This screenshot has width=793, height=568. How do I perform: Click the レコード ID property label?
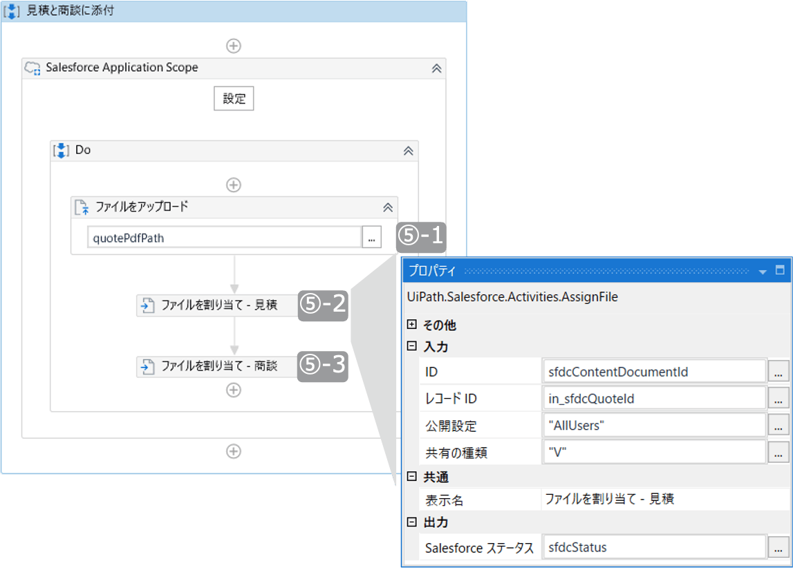coord(451,399)
